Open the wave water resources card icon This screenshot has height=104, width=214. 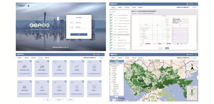pyautogui.click(x=94, y=66)
